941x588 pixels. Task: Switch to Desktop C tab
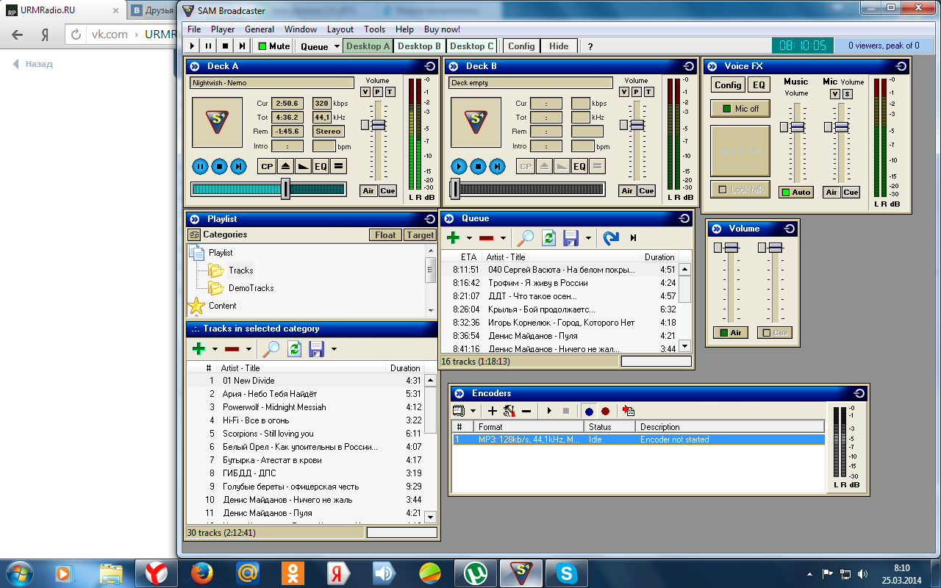click(472, 46)
